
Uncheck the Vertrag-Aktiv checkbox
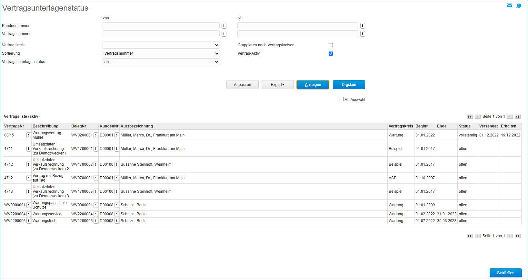click(x=331, y=54)
